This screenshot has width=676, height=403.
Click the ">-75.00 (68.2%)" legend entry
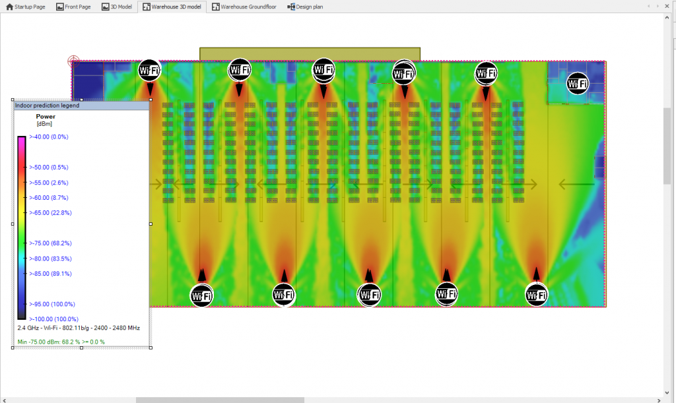click(x=50, y=243)
